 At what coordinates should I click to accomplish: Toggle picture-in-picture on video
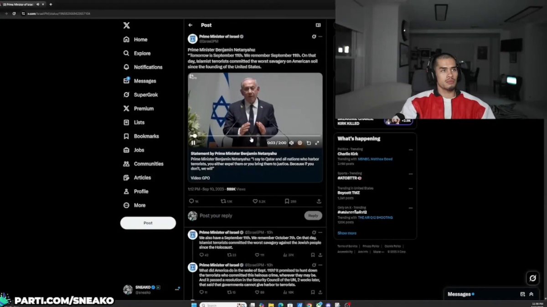click(x=309, y=143)
